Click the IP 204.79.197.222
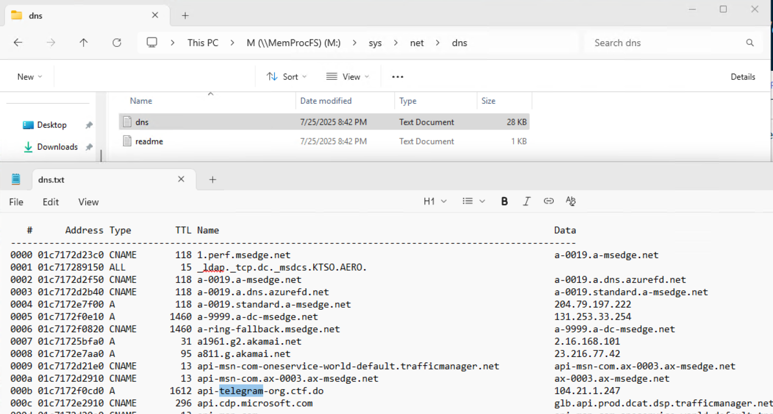 [593, 304]
